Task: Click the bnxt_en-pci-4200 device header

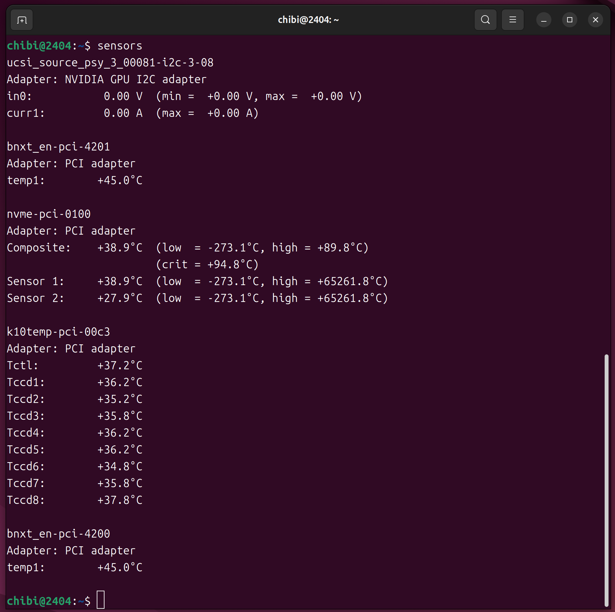Action: (x=58, y=534)
